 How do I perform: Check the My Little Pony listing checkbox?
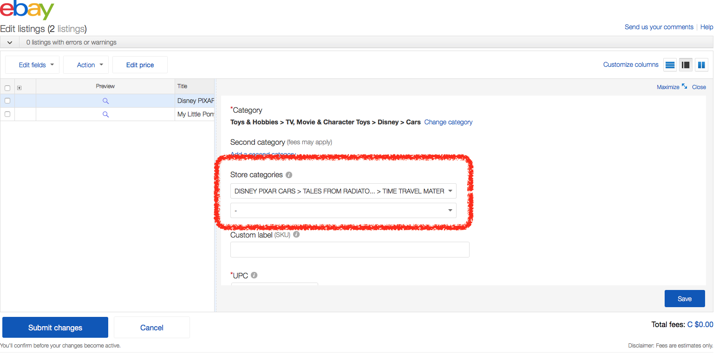click(7, 114)
